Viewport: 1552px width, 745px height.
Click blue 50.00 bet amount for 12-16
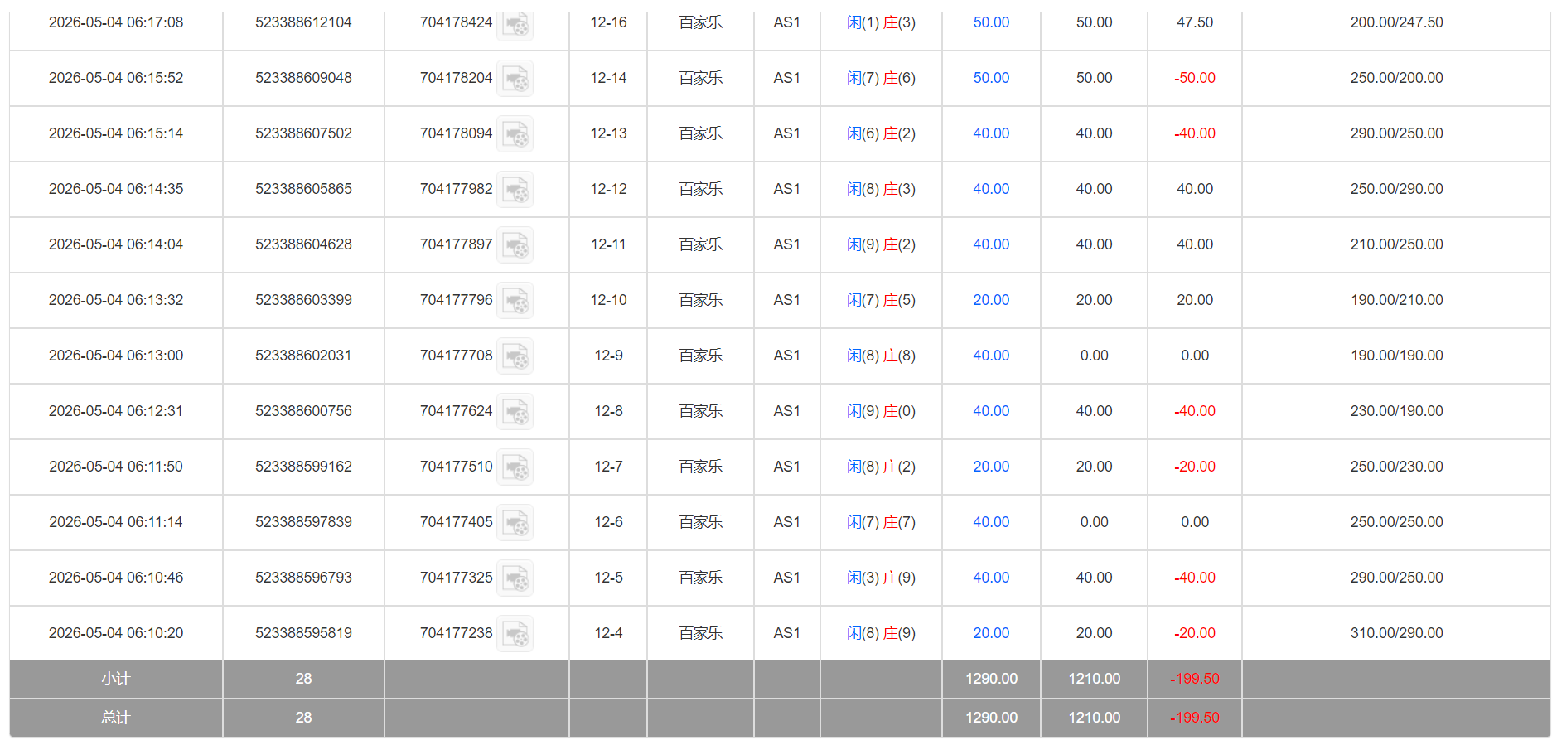pos(991,22)
